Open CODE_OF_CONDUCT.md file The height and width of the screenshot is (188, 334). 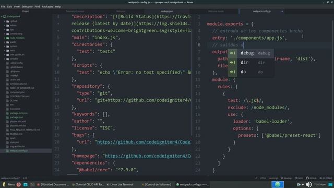22,88
